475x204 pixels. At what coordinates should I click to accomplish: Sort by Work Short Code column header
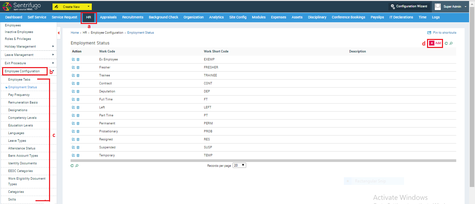216,51
